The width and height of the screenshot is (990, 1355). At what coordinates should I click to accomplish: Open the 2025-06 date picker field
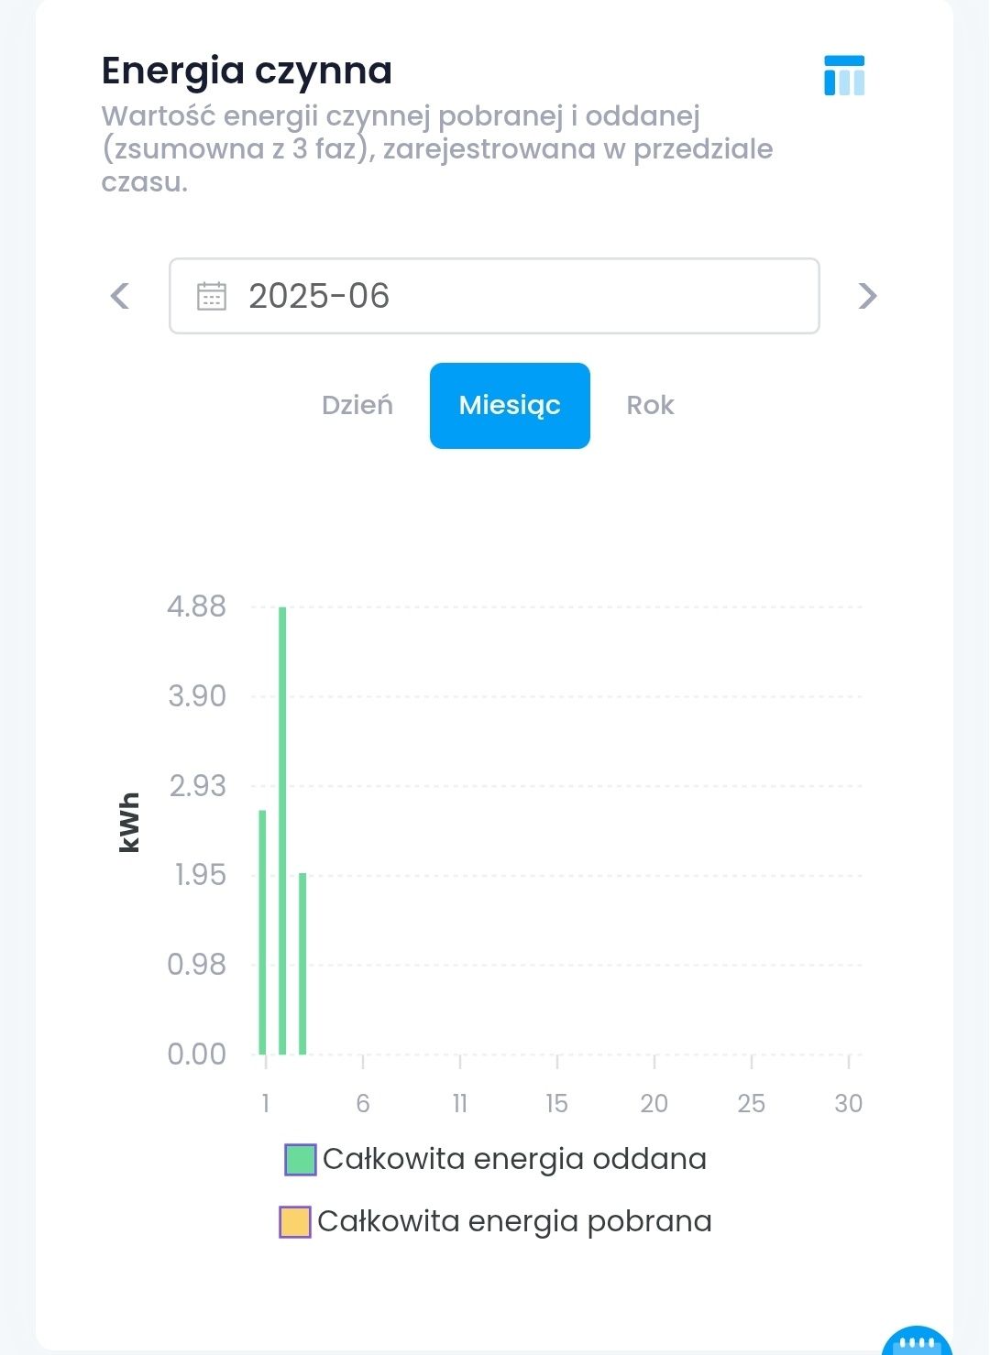click(494, 296)
